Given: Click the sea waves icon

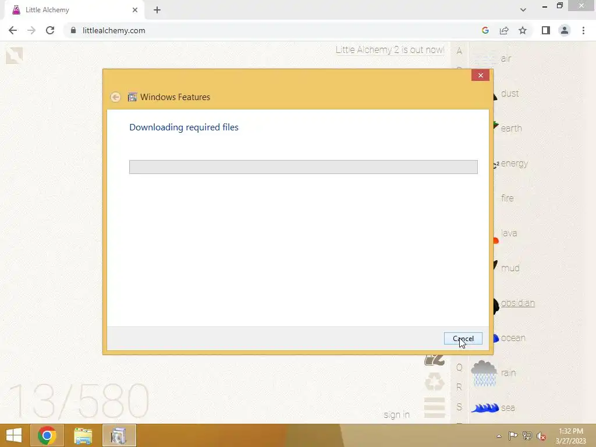Looking at the screenshot, I should (485, 408).
